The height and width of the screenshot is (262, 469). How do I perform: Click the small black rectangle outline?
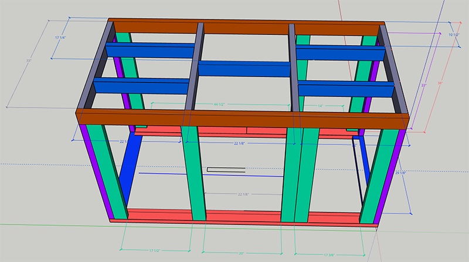coord(226,170)
